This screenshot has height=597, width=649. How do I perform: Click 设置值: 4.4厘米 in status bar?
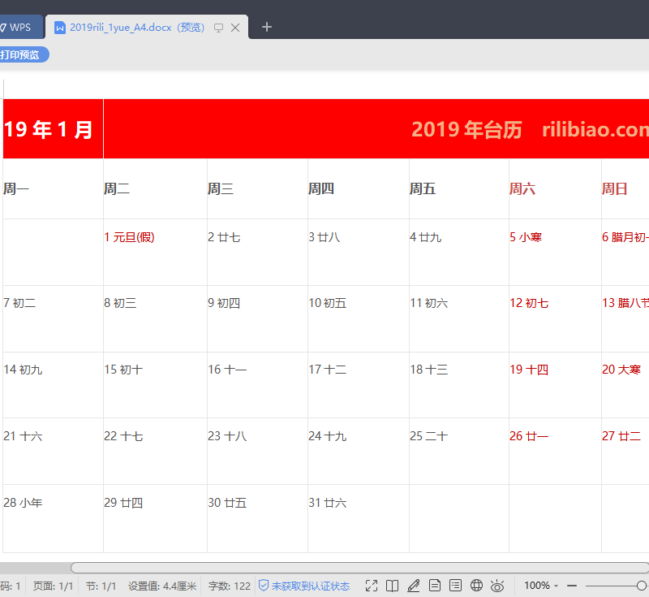click(161, 586)
